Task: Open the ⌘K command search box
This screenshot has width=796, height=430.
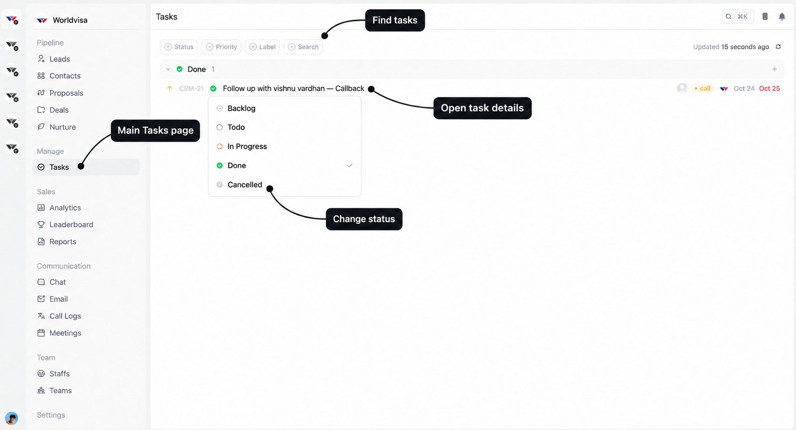Action: (737, 17)
